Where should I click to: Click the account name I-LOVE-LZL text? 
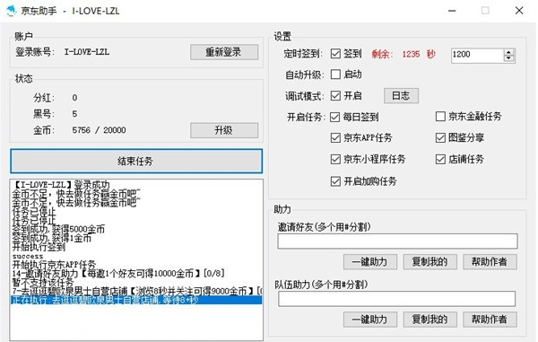pos(87,52)
